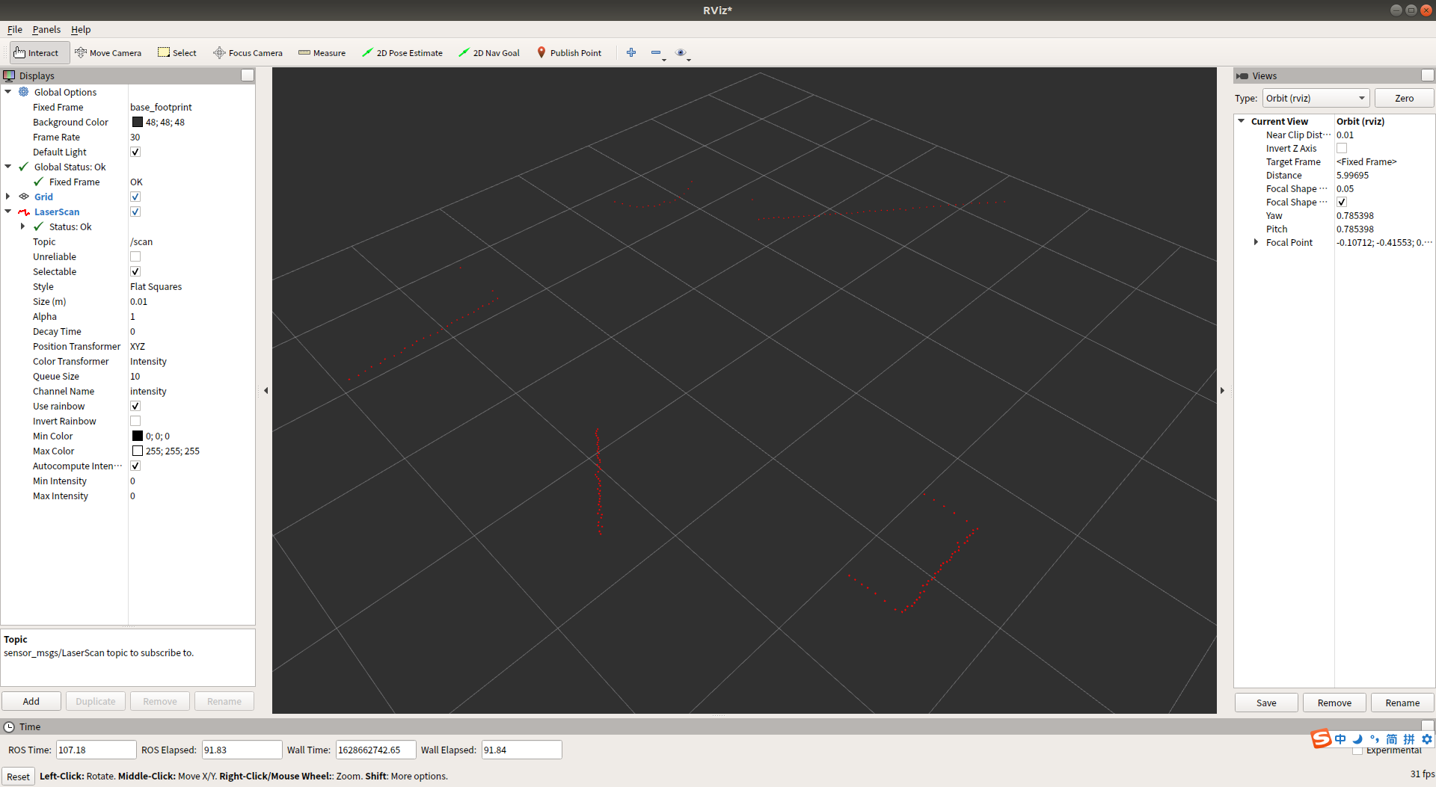Click the right panel collapse arrow

[1223, 390]
